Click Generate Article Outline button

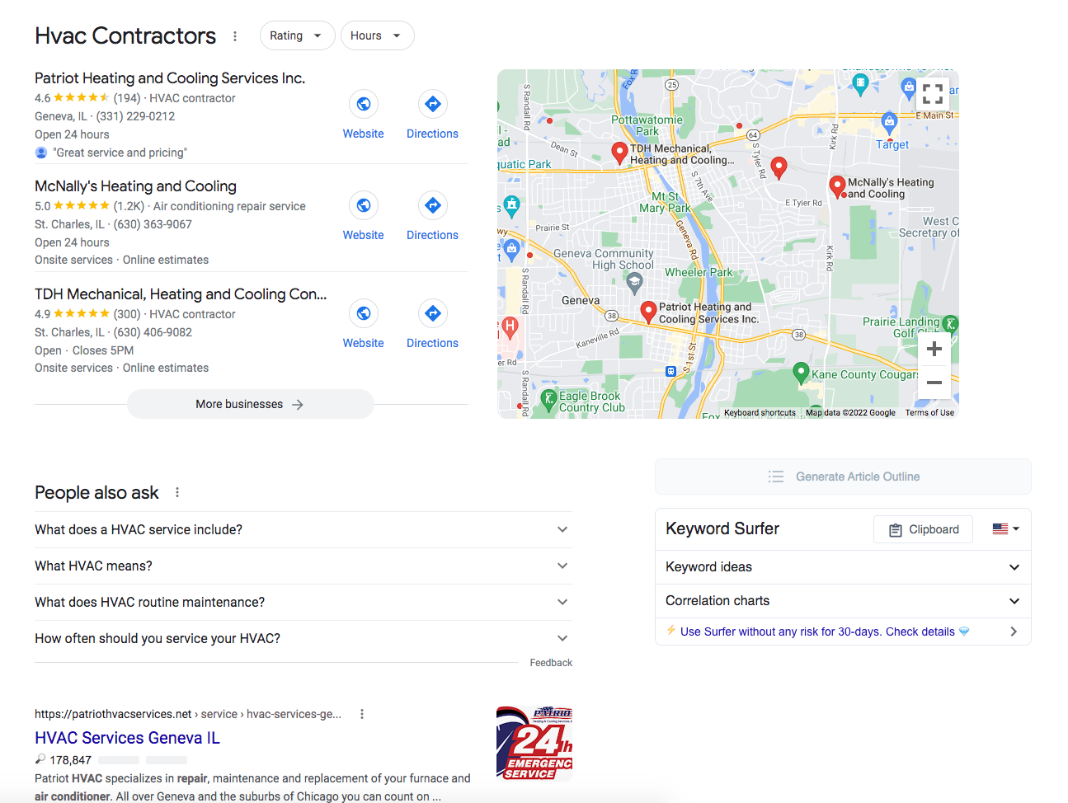(843, 477)
